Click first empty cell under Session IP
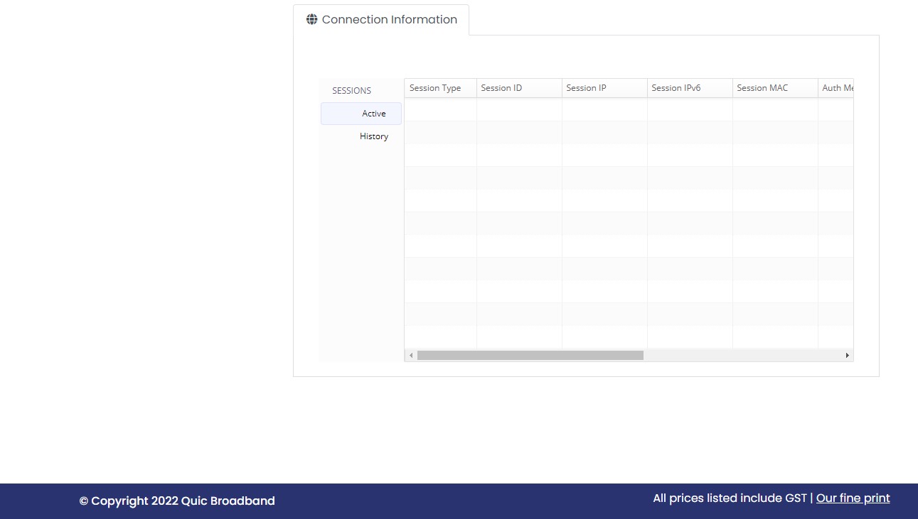This screenshot has height=519, width=918. point(604,109)
